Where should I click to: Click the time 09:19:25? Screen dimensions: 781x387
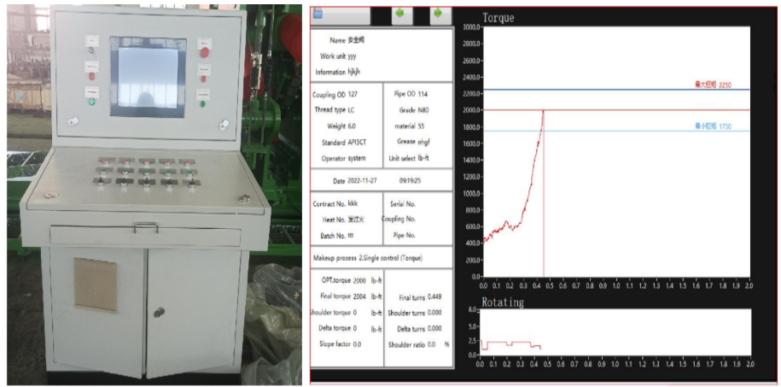pos(410,181)
